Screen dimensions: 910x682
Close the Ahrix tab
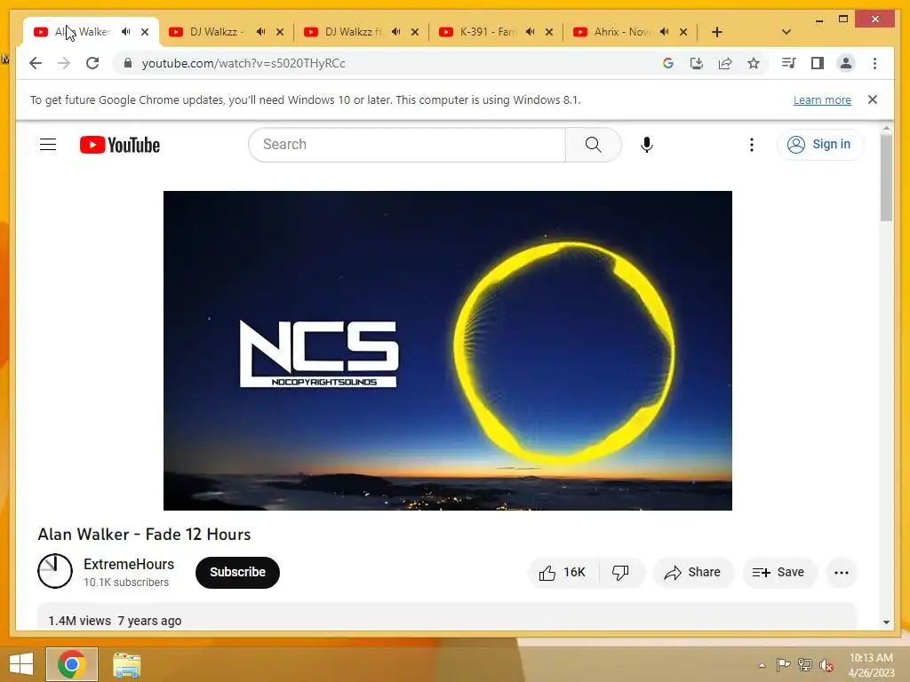pyautogui.click(x=683, y=32)
